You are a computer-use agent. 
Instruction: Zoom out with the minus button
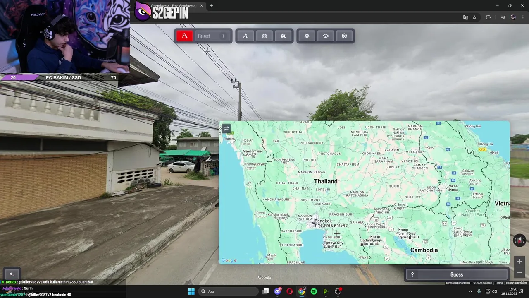519,273
